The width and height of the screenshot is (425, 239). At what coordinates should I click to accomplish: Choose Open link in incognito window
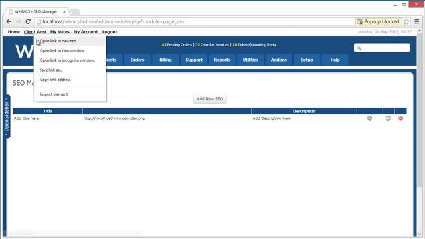tap(70, 60)
